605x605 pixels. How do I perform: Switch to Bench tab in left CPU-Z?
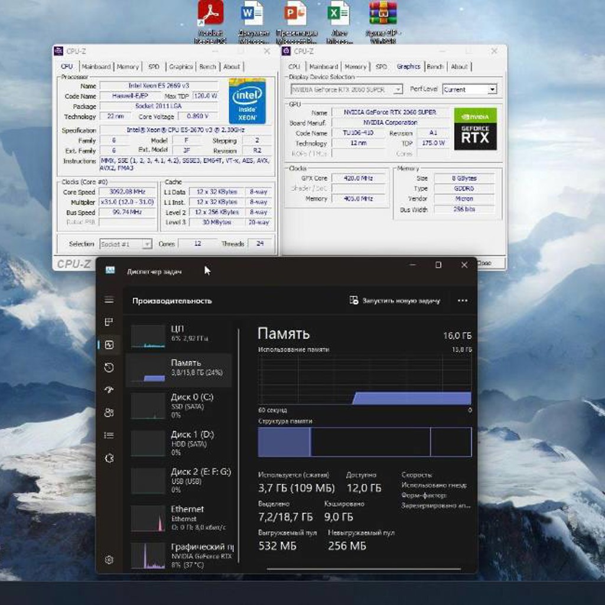pos(207,66)
